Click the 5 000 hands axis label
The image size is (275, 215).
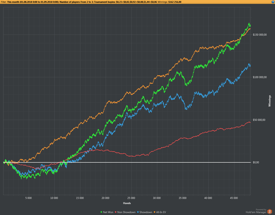click(28, 198)
